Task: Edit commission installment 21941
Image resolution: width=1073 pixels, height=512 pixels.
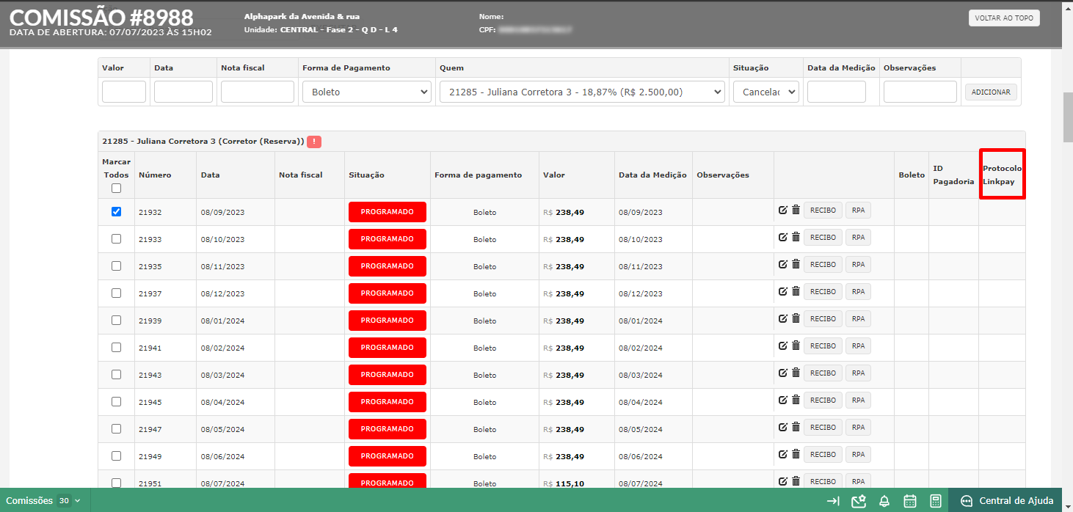Action: tap(783, 346)
